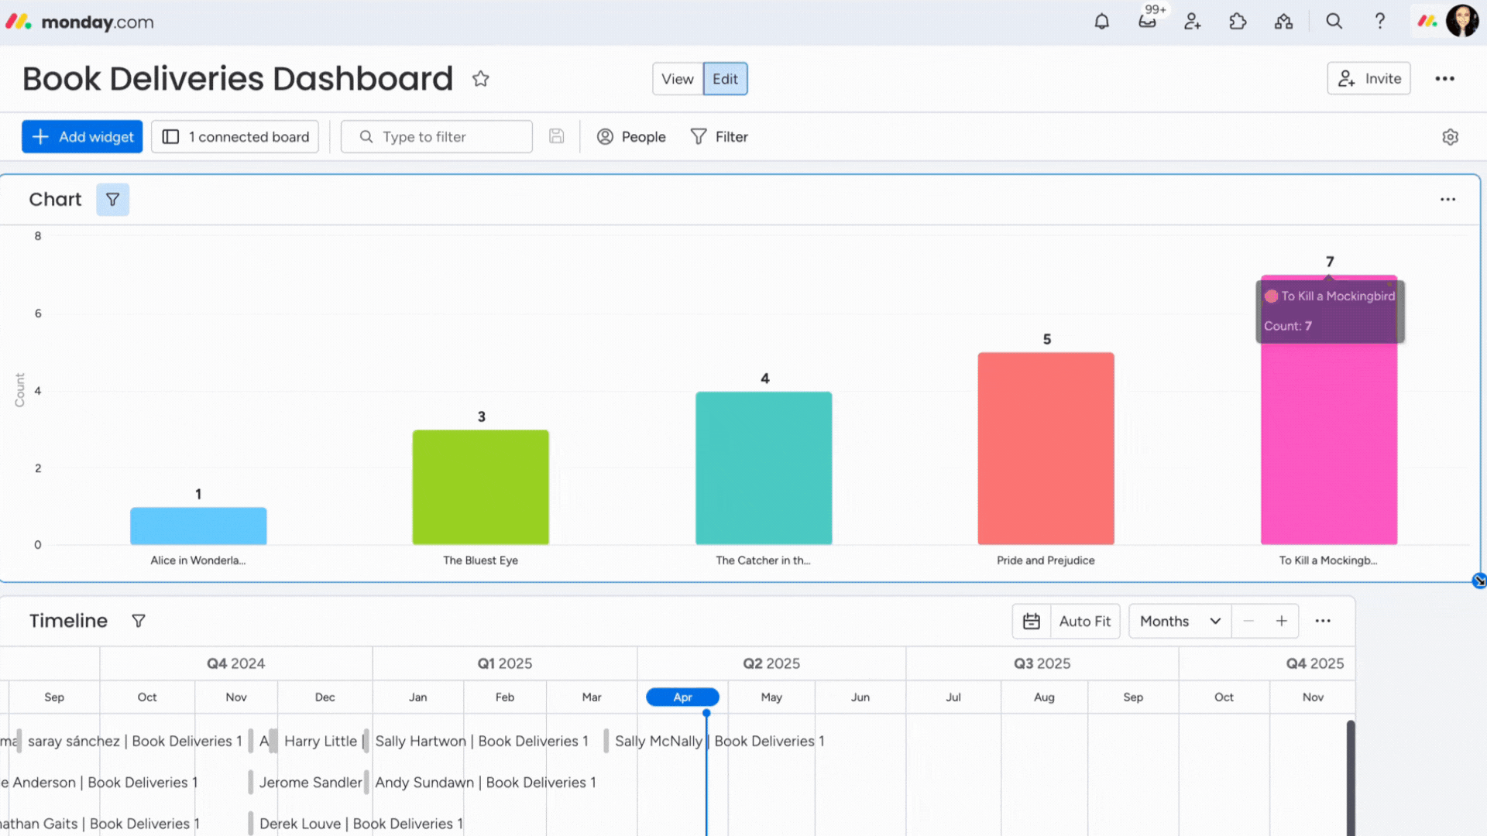Click the Auto Fit button

coord(1084,621)
